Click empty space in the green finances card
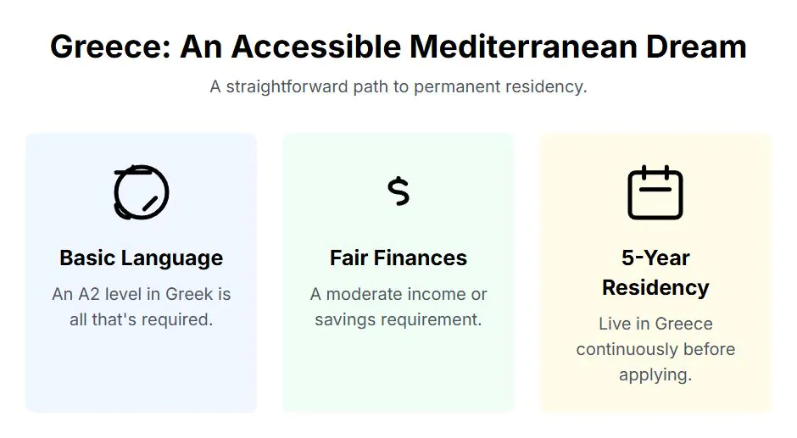The height and width of the screenshot is (438, 797). coord(398,373)
